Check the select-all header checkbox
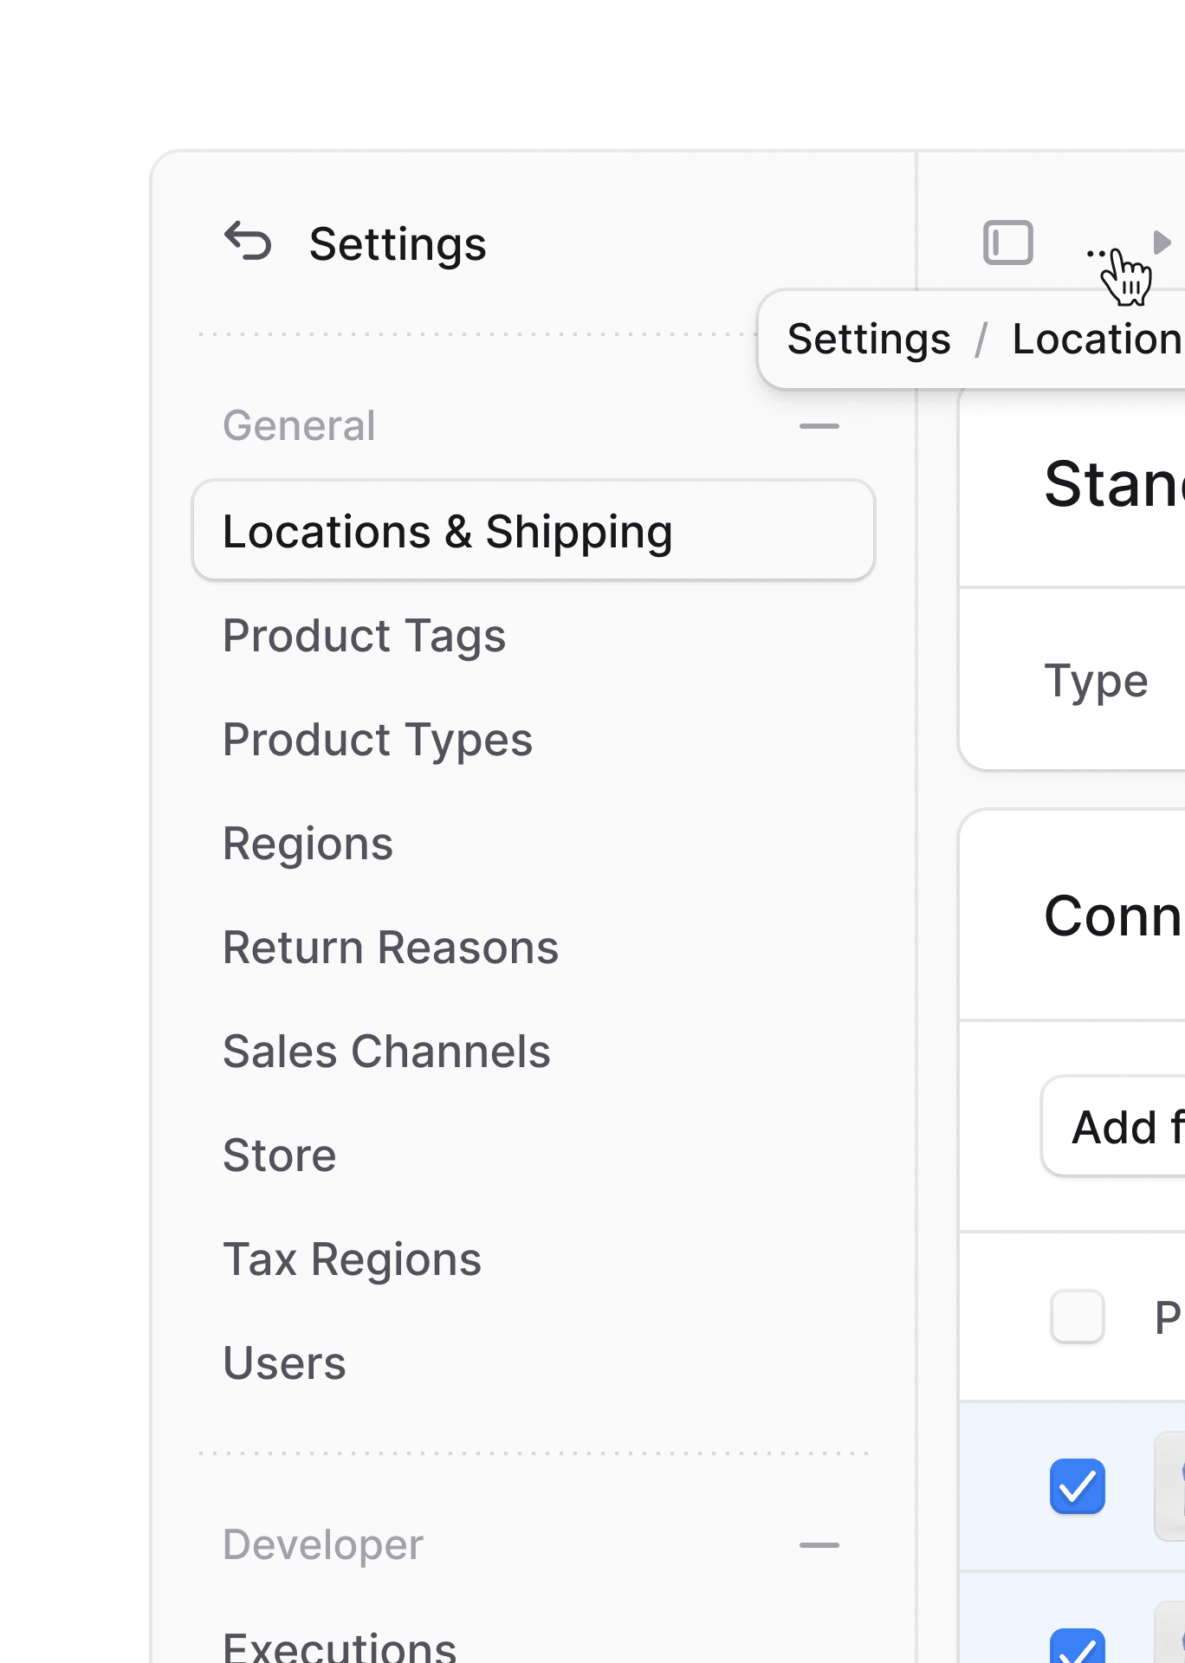 tap(1077, 1317)
